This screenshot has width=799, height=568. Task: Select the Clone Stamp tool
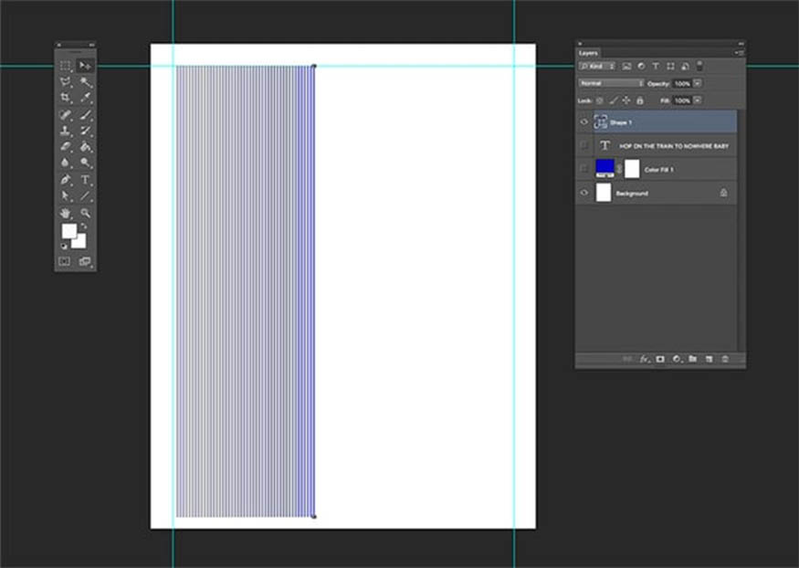65,131
